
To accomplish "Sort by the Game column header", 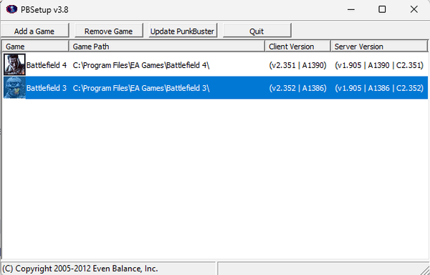I will click(36, 47).
